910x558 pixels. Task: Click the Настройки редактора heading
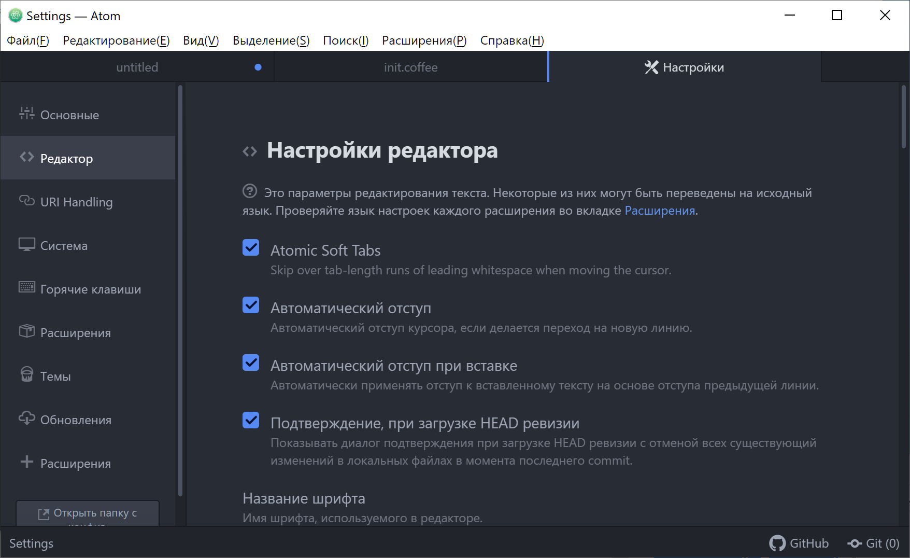(x=382, y=150)
